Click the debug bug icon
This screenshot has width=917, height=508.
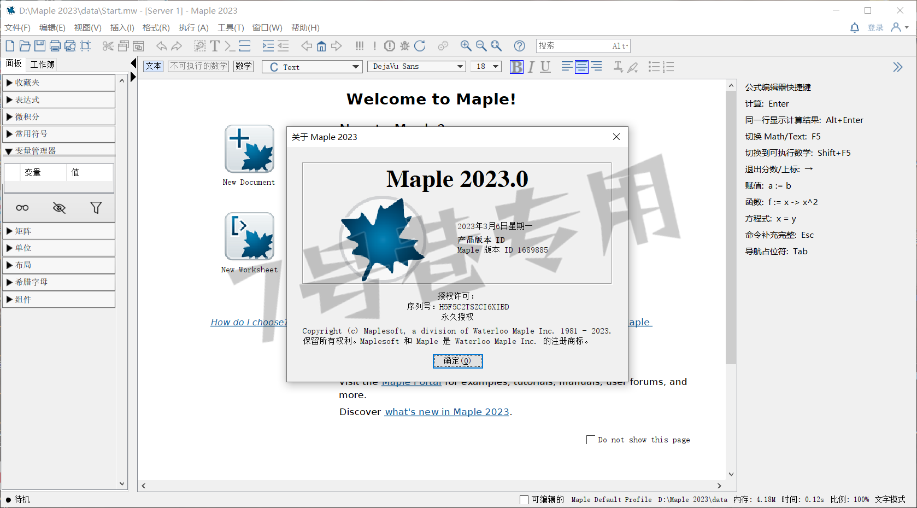(404, 46)
